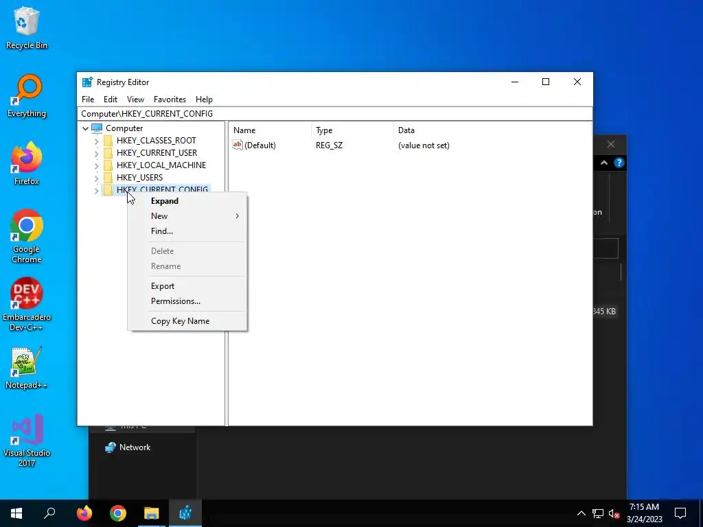Open the Visual Studio 2017 desktop shortcut
Screen dimensions: 703x527
27,440
